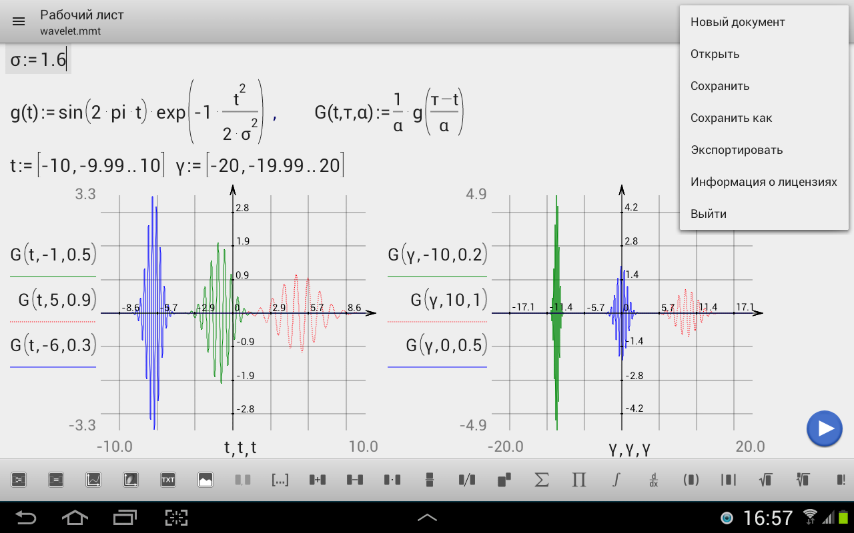Select legend entry G(γ,10,1)
The width and height of the screenshot is (854, 533).
point(449,300)
